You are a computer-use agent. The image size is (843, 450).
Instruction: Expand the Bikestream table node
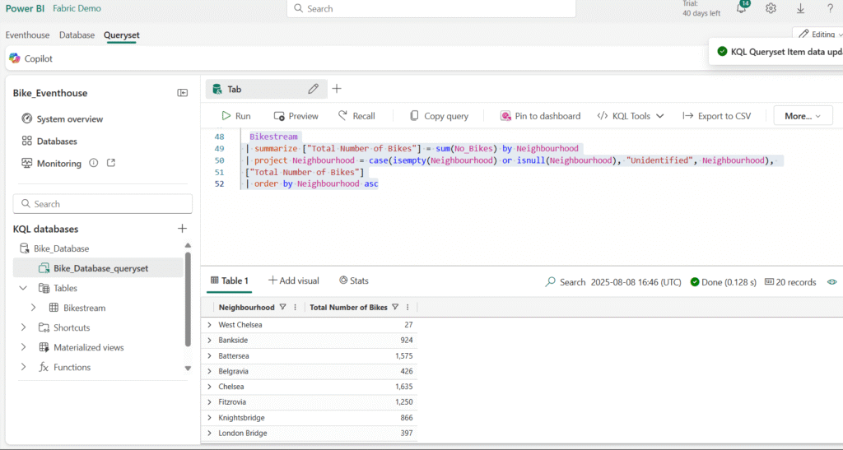pos(33,308)
